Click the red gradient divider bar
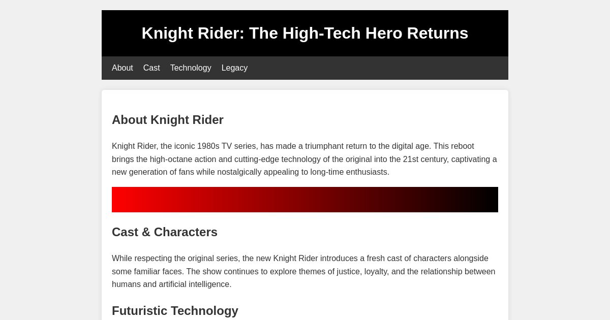The height and width of the screenshot is (320, 610). (305, 200)
